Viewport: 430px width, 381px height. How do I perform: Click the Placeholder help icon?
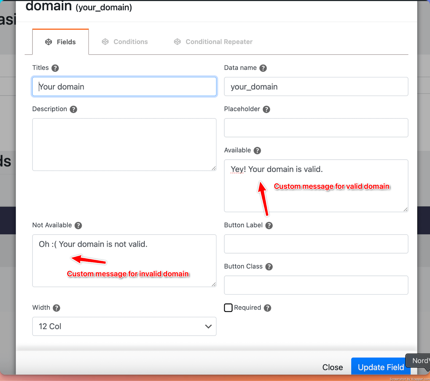coord(266,109)
